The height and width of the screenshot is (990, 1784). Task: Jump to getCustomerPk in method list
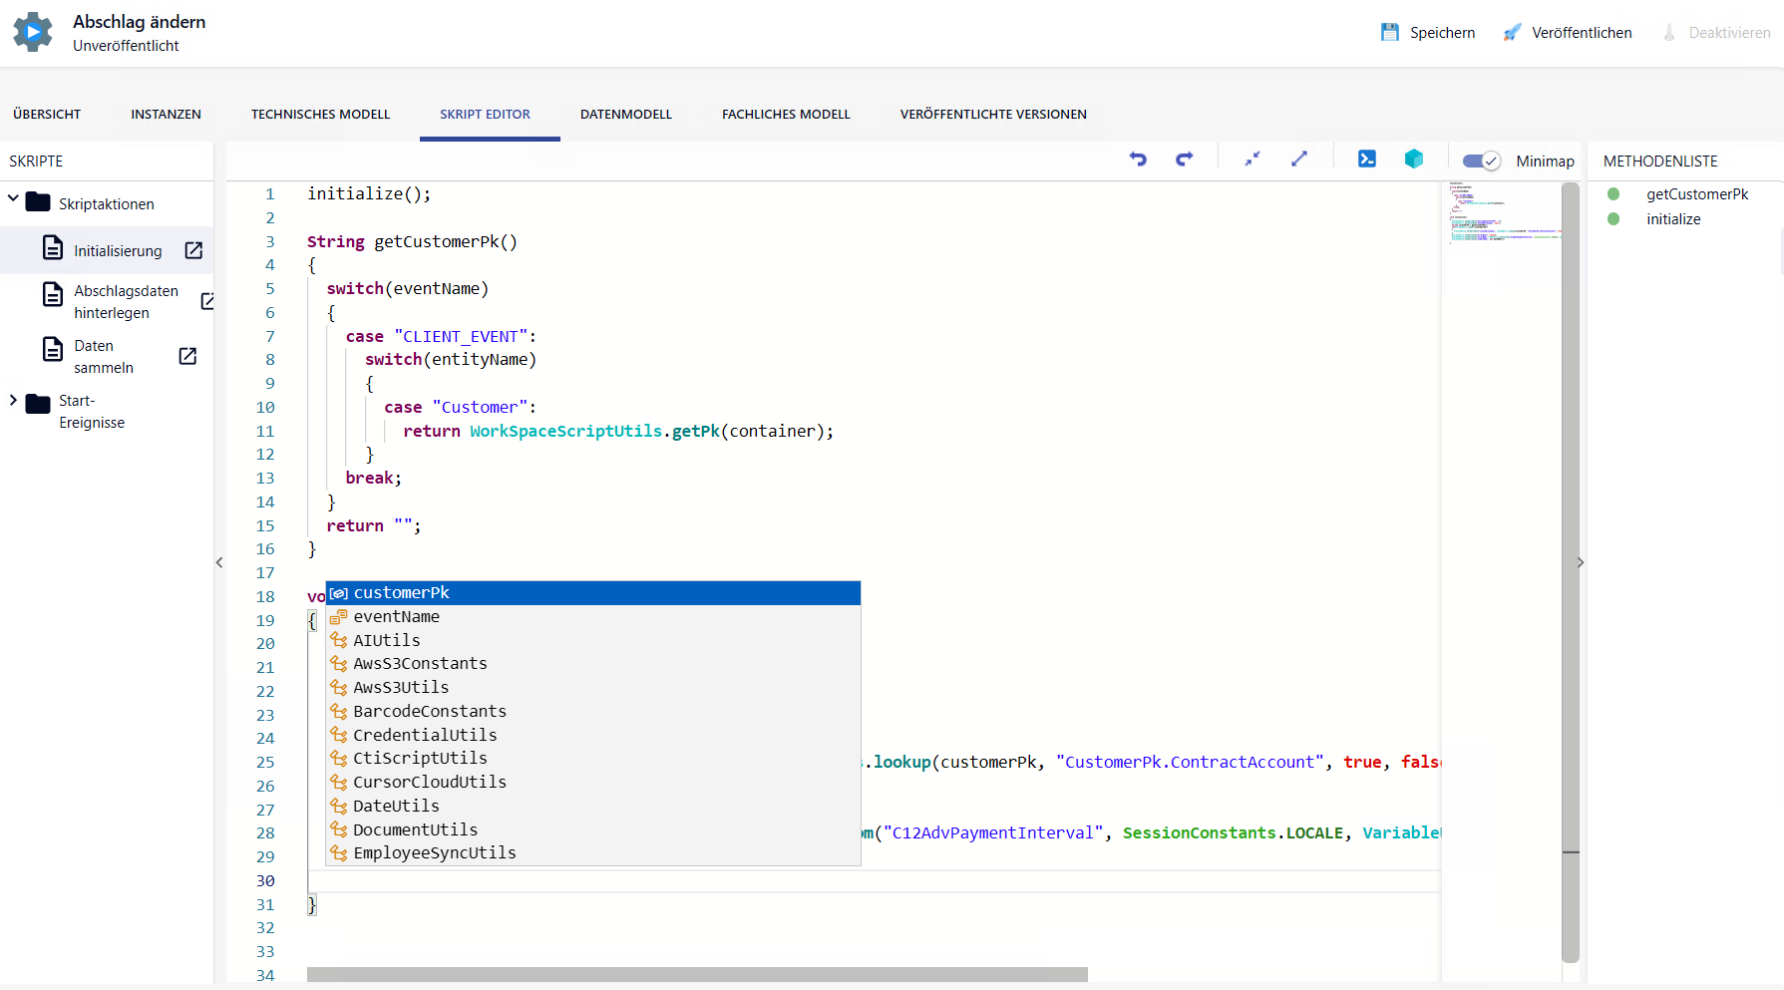click(1697, 194)
